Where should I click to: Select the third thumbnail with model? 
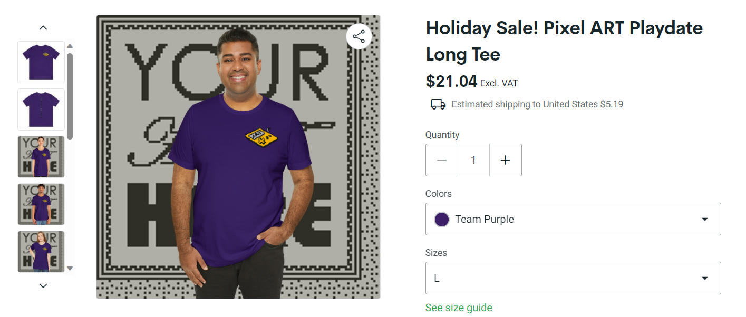click(x=41, y=157)
